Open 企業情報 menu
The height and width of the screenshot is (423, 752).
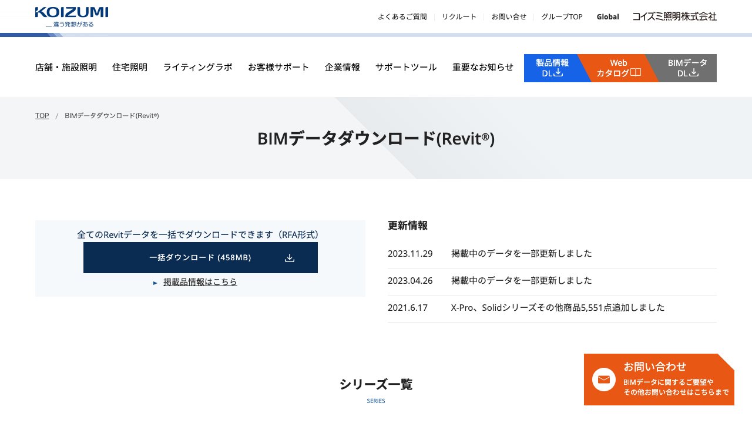tap(343, 67)
